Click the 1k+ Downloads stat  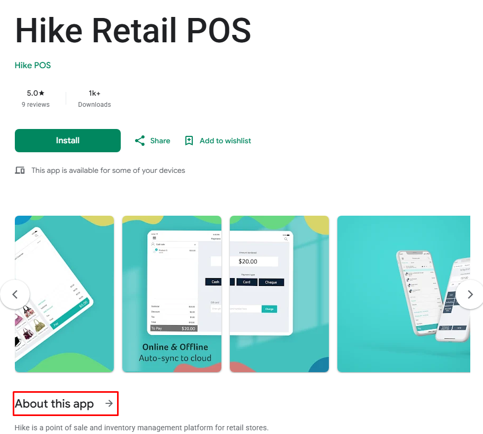pos(94,99)
